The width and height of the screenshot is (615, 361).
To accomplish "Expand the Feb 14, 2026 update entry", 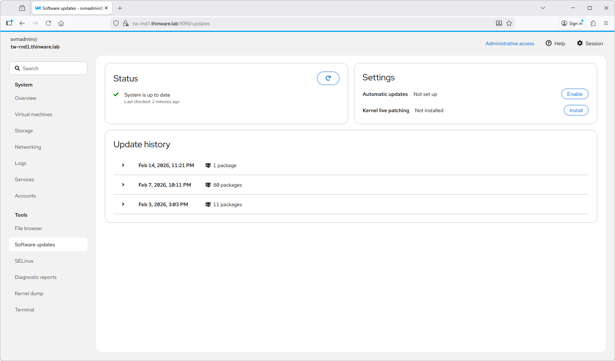I will [123, 165].
